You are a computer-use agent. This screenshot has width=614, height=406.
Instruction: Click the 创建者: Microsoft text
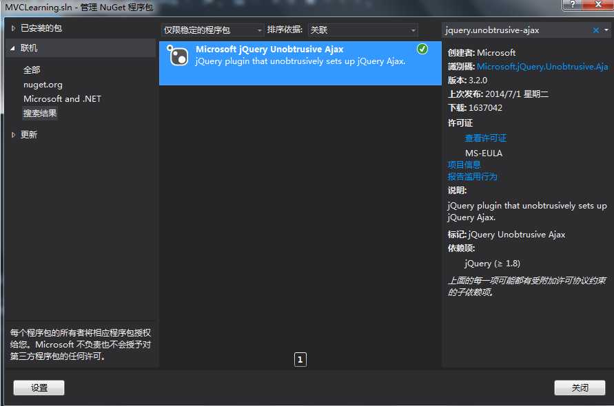click(x=482, y=53)
